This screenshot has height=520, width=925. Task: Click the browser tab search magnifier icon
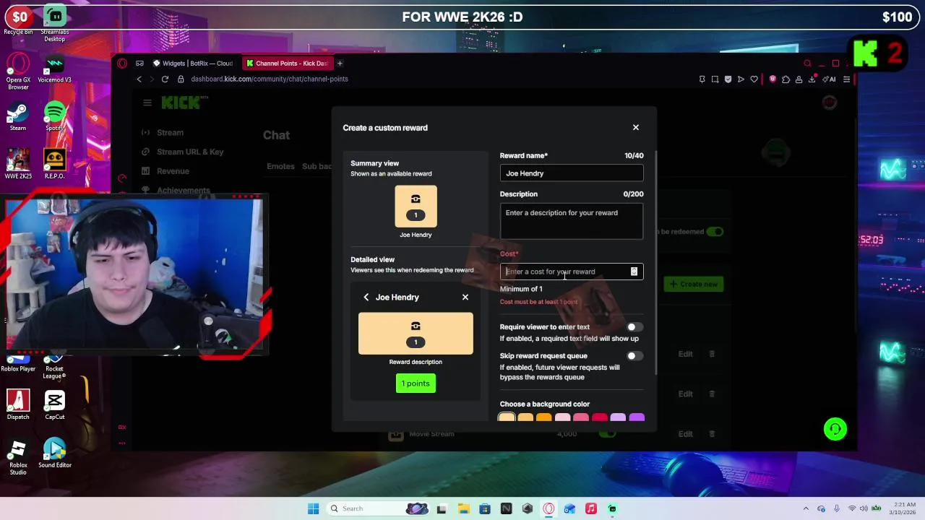[807, 64]
